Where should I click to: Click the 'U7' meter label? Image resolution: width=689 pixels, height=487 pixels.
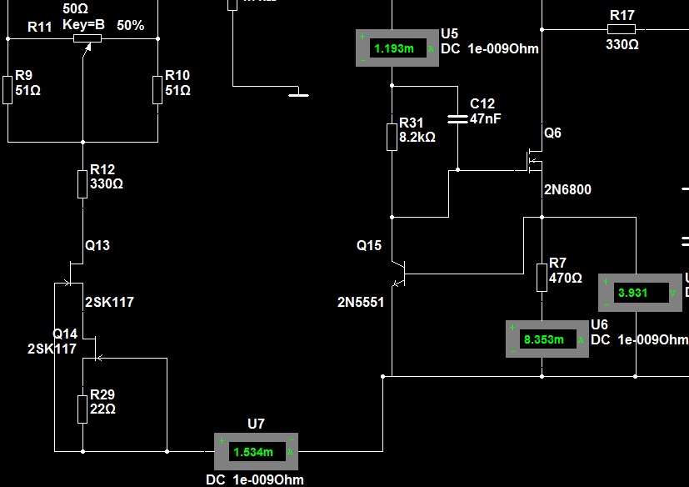click(x=256, y=424)
